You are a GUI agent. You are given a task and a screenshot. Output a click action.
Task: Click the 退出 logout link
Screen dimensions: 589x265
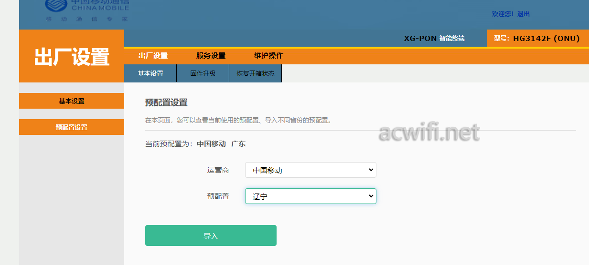pos(524,14)
